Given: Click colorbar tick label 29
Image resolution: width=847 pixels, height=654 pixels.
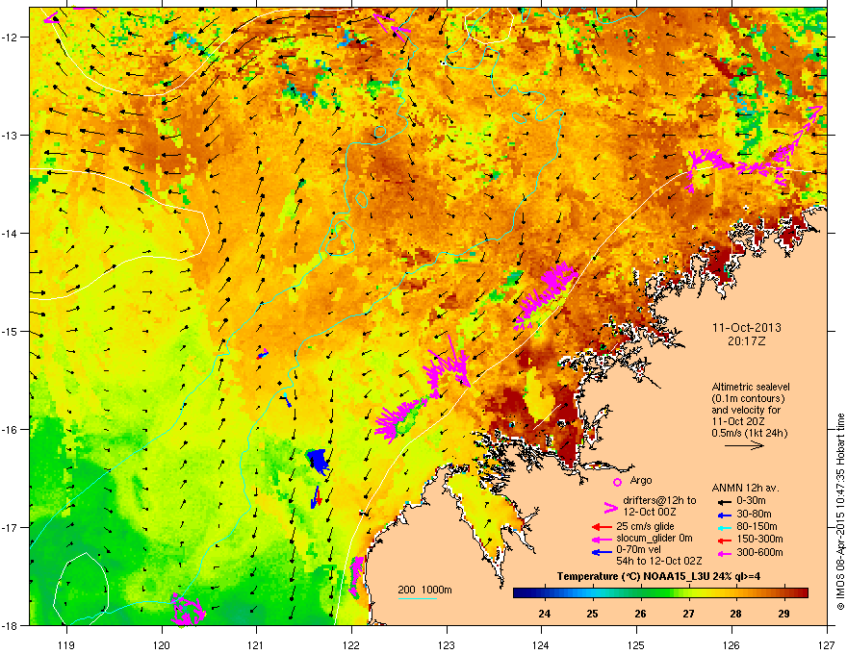Looking at the screenshot, I should 783,614.
